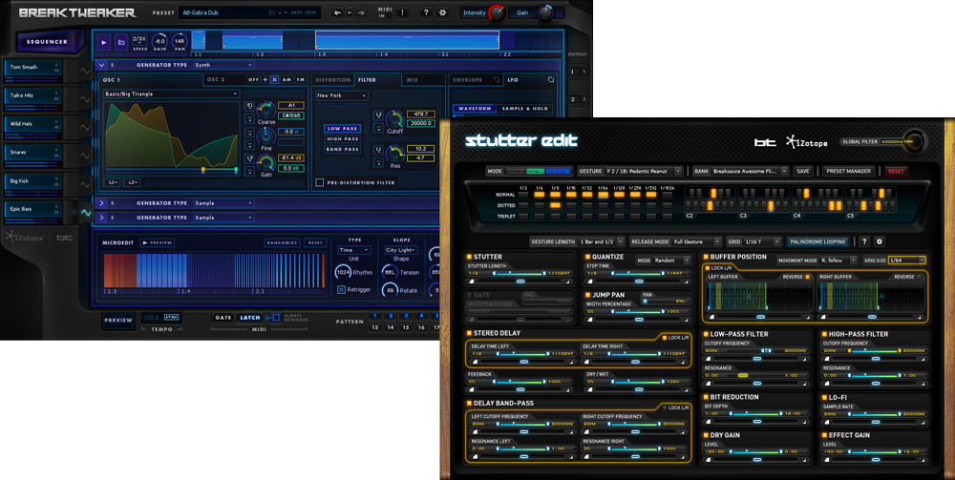
Task: Select the OSC X (ring mod) mode icon
Action: 275,80
